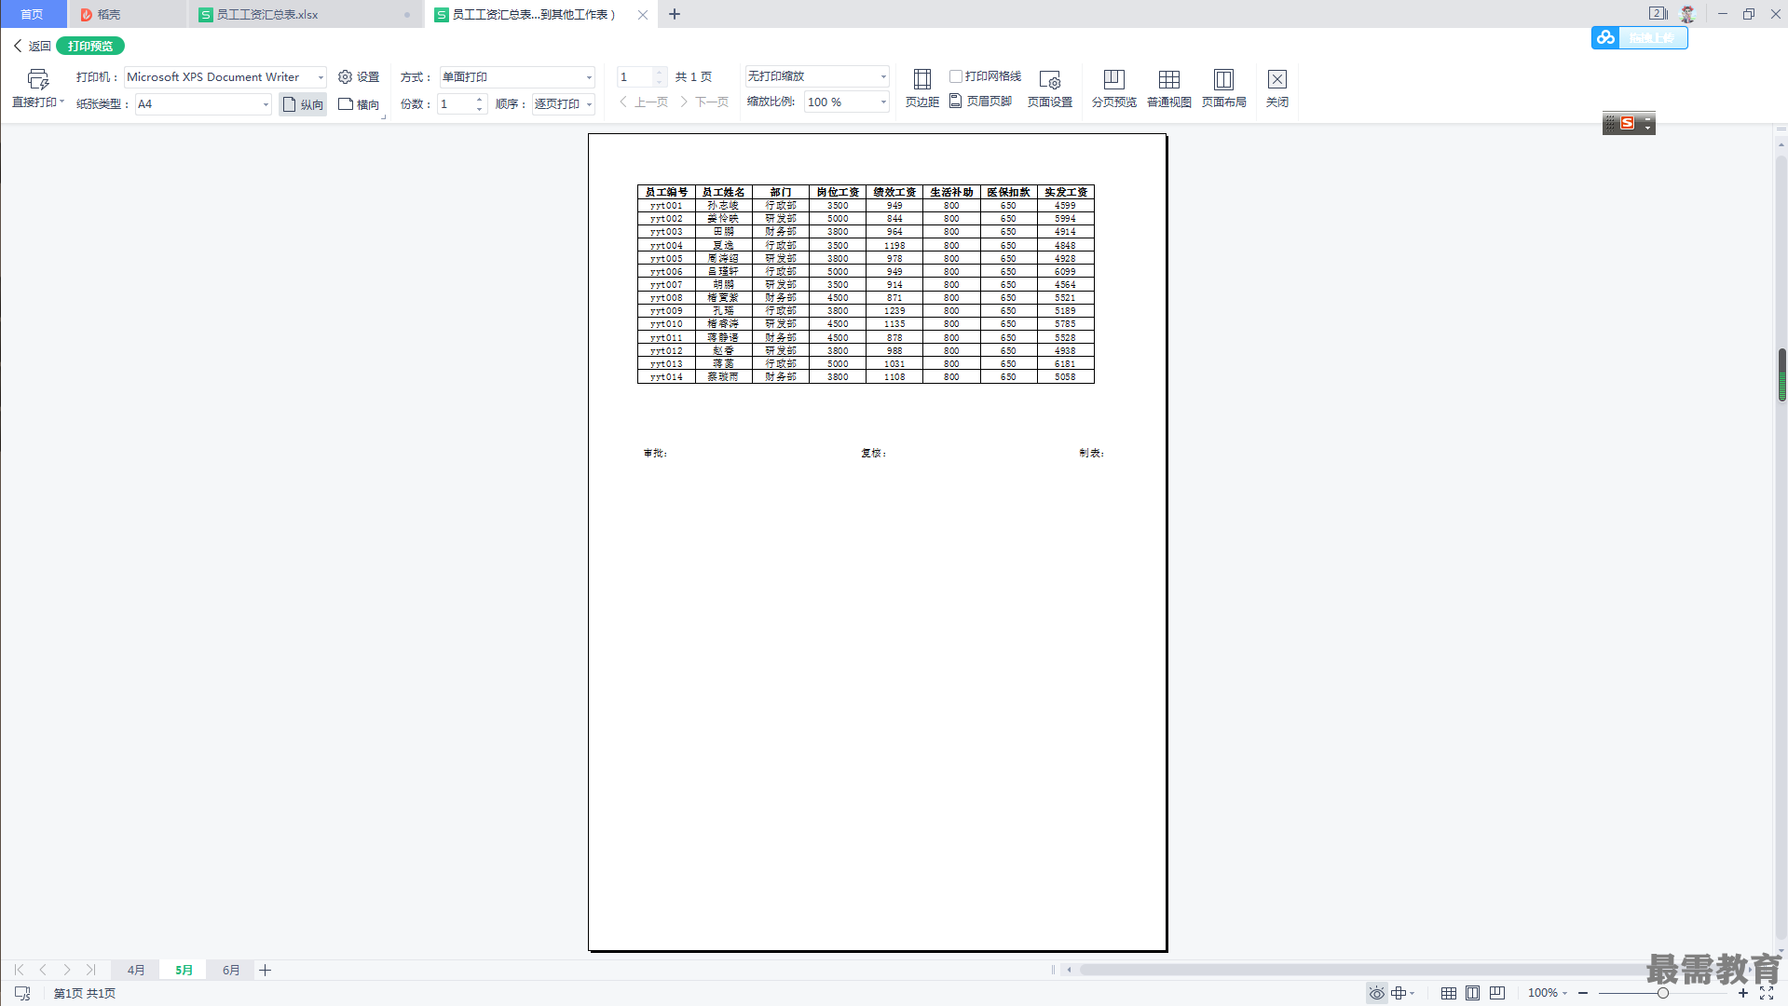Click the print settings dialog launcher corner
The width and height of the screenshot is (1788, 1006).
(383, 117)
